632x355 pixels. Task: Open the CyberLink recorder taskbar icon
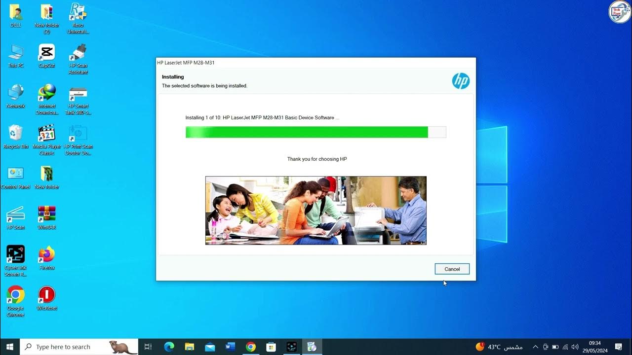pyautogui.click(x=292, y=347)
